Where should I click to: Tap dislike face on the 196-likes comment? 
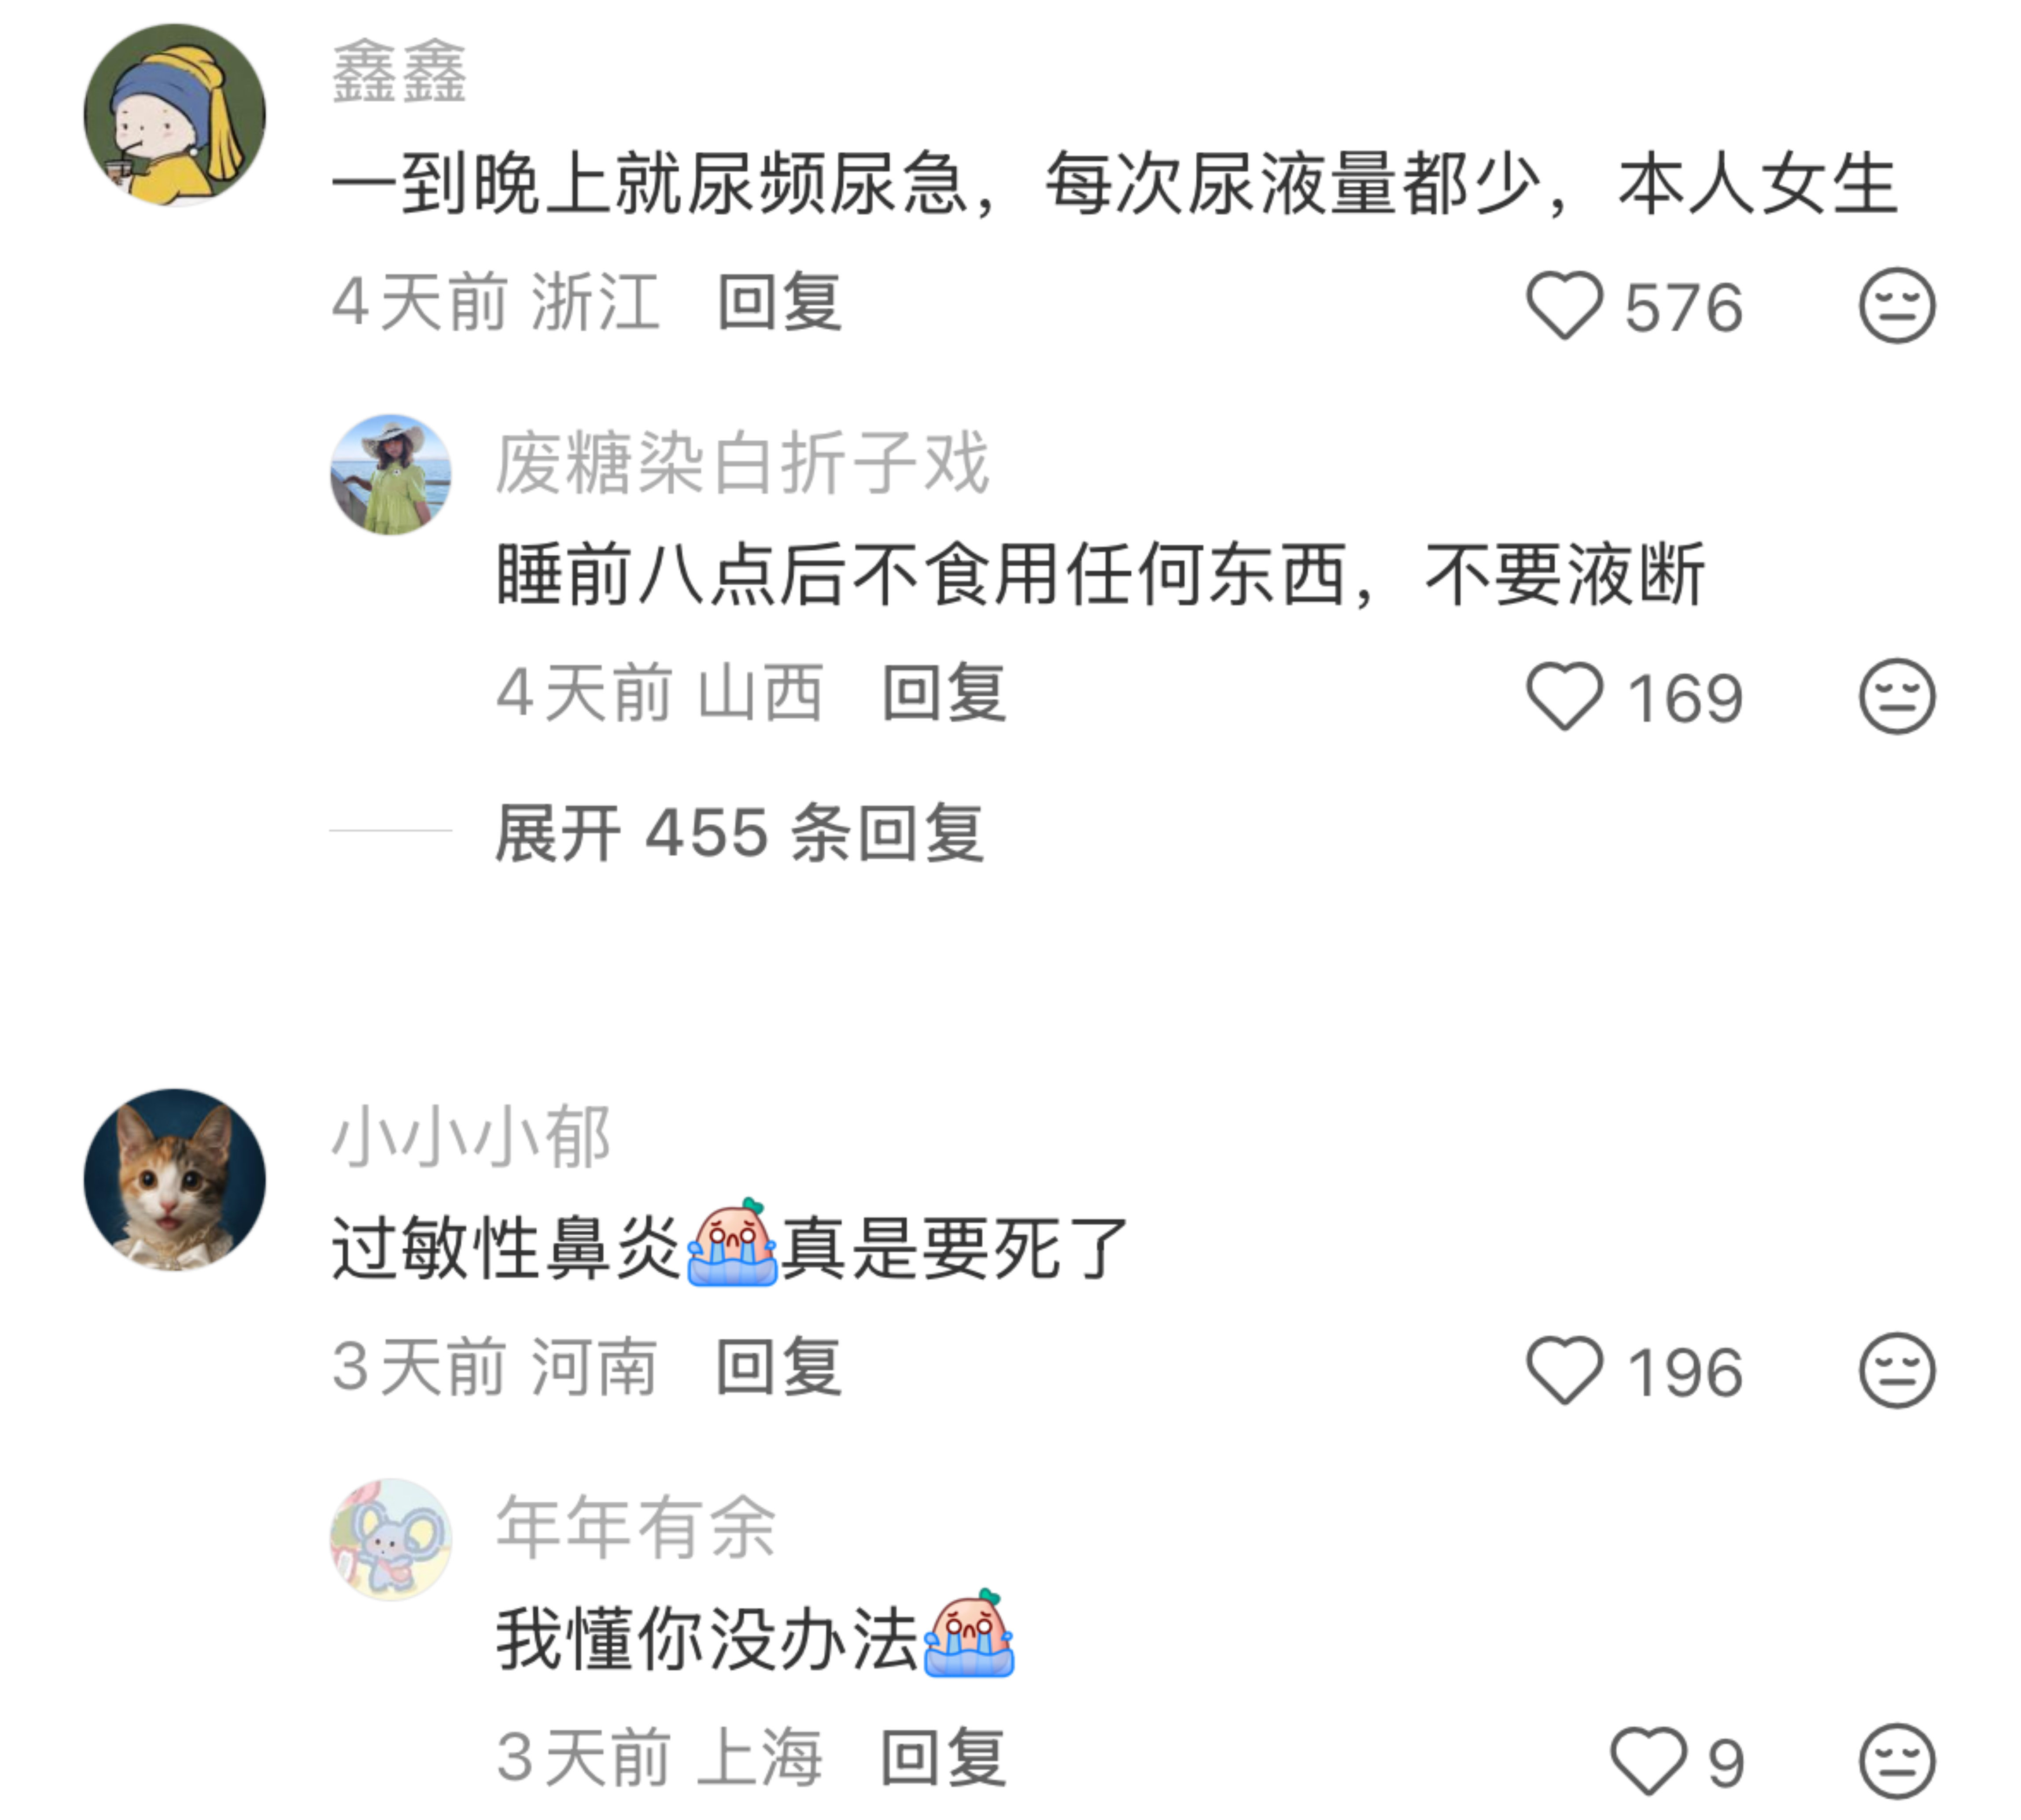(1896, 1371)
